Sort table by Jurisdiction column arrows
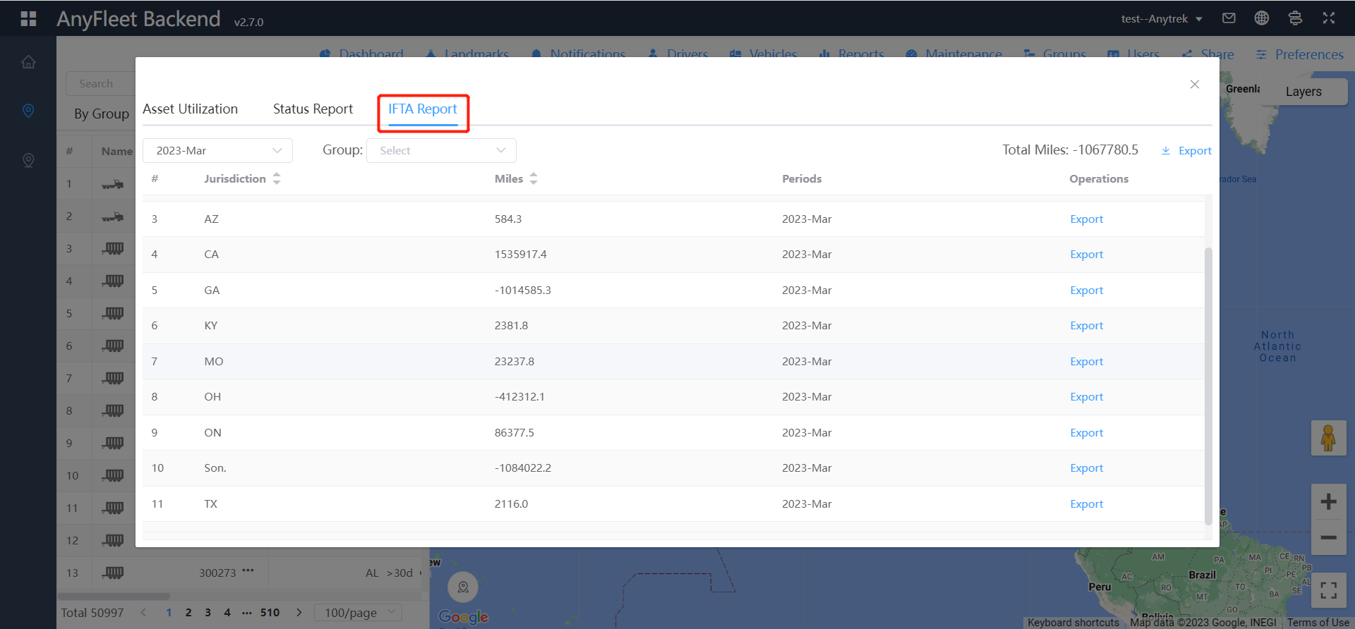 point(277,178)
